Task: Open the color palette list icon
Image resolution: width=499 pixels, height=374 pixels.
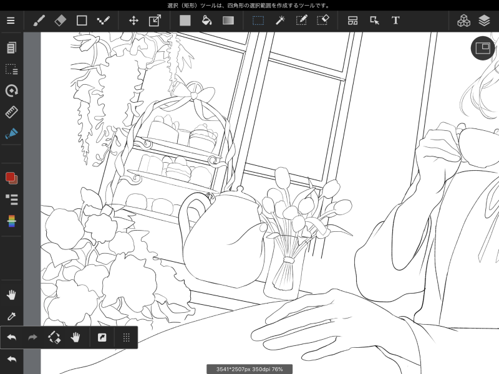Action: [11, 199]
